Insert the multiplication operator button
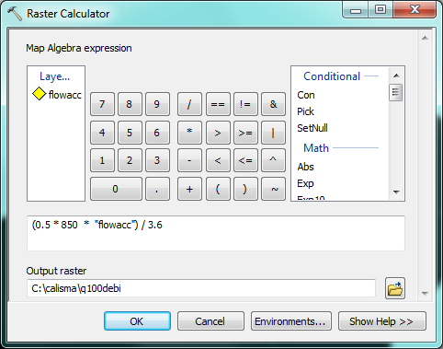 pyautogui.click(x=189, y=133)
